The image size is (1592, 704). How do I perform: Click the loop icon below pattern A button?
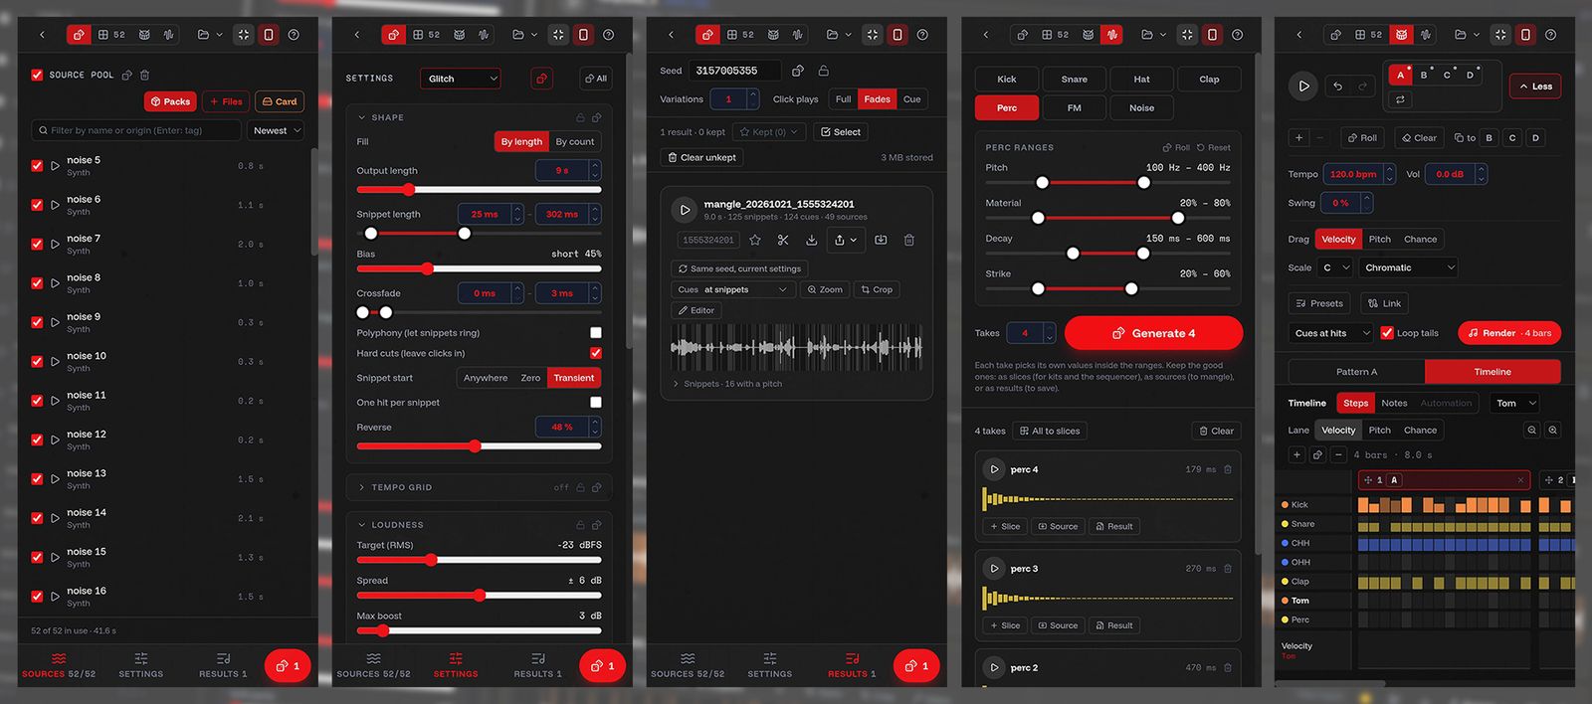(x=1400, y=99)
